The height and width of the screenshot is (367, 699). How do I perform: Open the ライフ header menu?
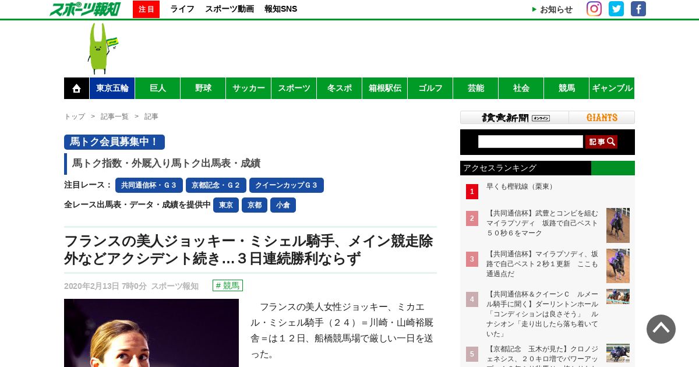pyautogui.click(x=182, y=9)
